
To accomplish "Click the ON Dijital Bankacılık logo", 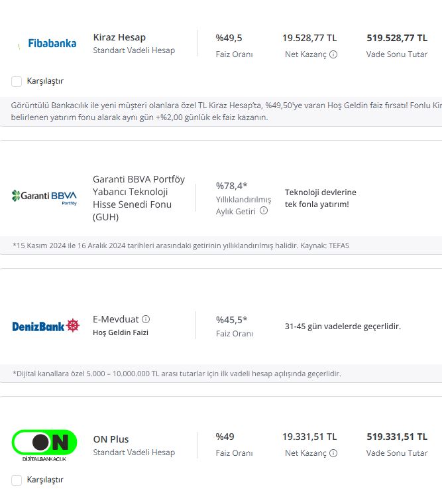I will coord(44,445).
